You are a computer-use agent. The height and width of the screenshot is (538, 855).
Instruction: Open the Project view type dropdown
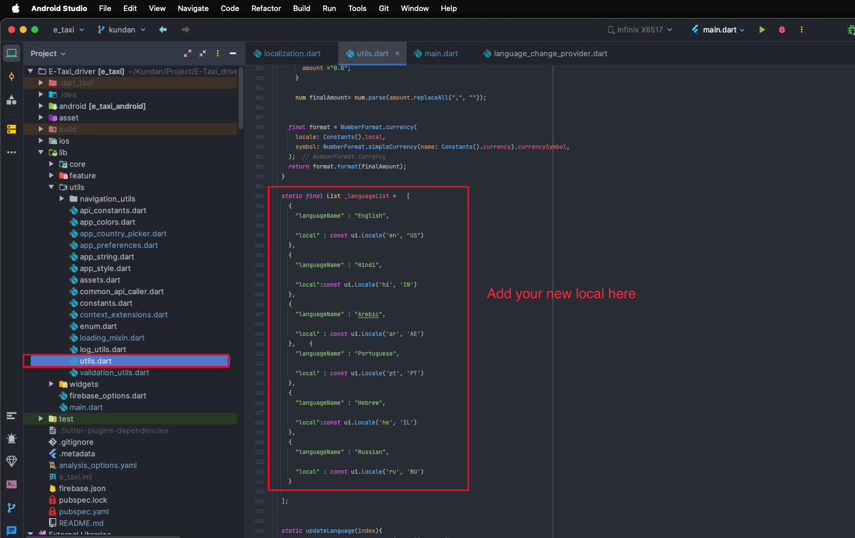48,53
